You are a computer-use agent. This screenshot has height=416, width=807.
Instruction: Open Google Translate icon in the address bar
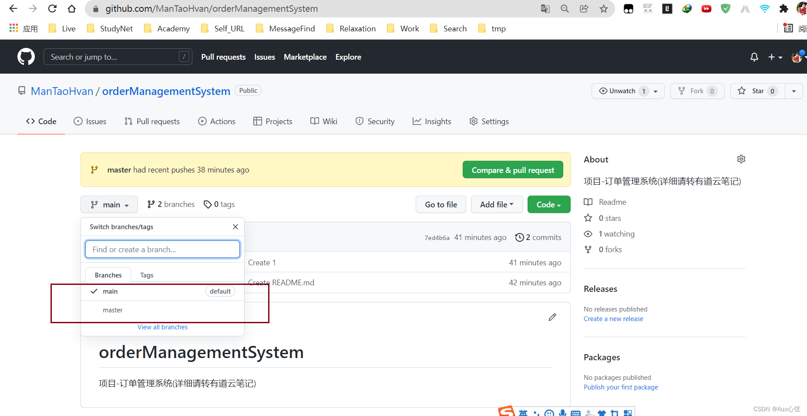(545, 9)
